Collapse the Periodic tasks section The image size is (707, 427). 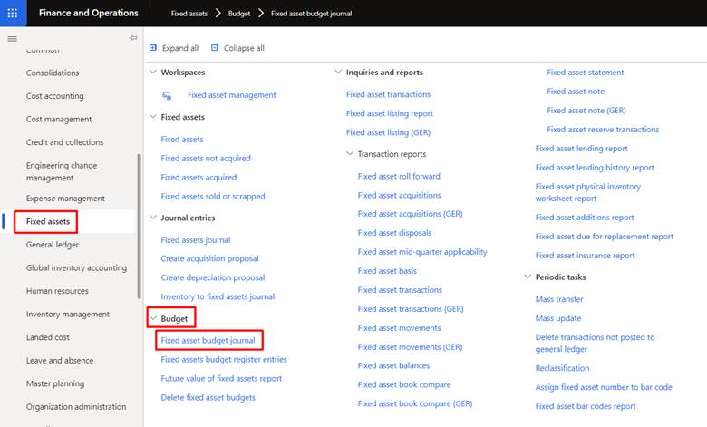click(x=528, y=277)
